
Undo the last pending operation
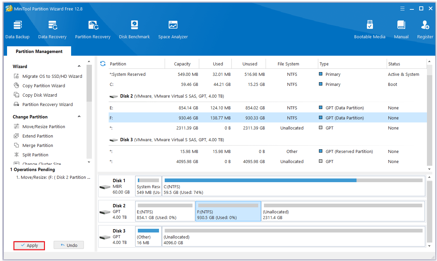click(69, 245)
